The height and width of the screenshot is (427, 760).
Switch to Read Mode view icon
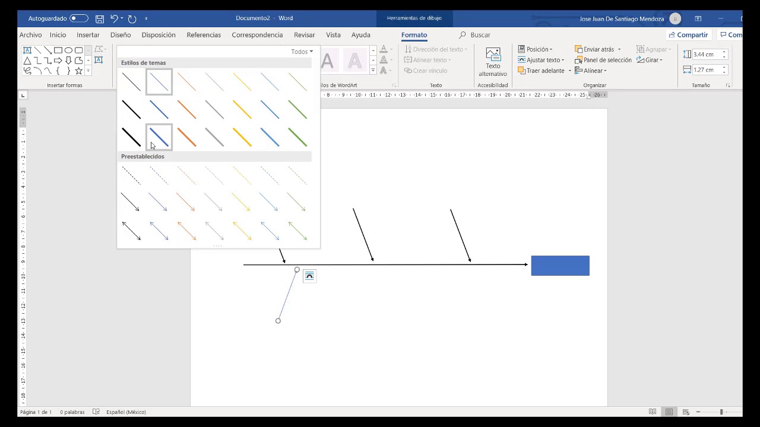point(653,412)
